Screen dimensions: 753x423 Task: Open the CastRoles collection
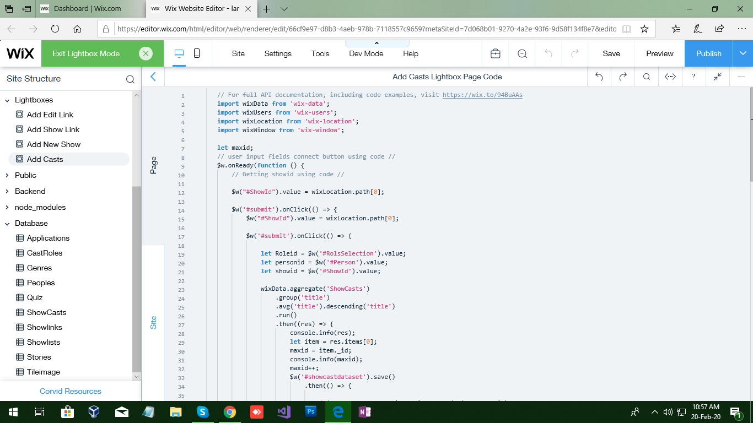45,253
